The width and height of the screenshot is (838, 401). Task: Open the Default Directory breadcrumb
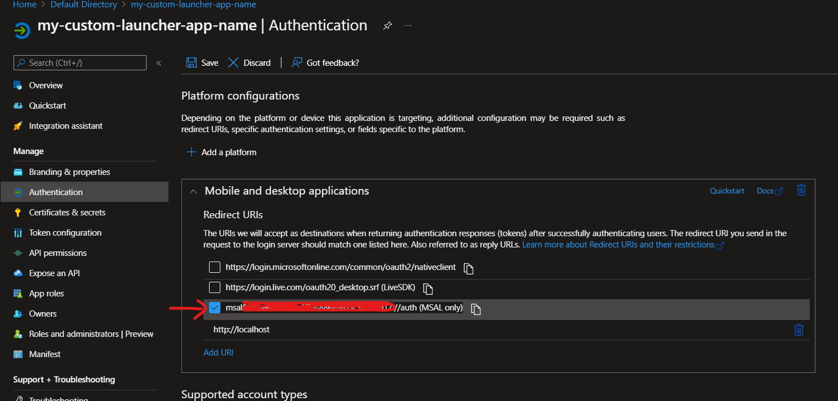point(84,4)
